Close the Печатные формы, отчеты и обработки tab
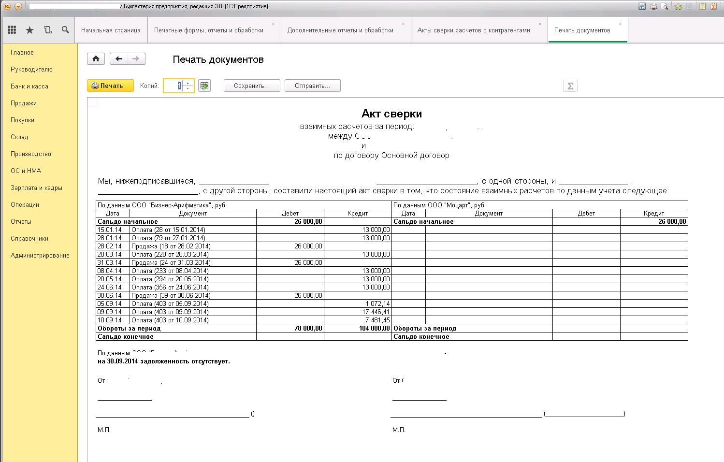Image resolution: width=724 pixels, height=462 pixels. pyautogui.click(x=273, y=24)
